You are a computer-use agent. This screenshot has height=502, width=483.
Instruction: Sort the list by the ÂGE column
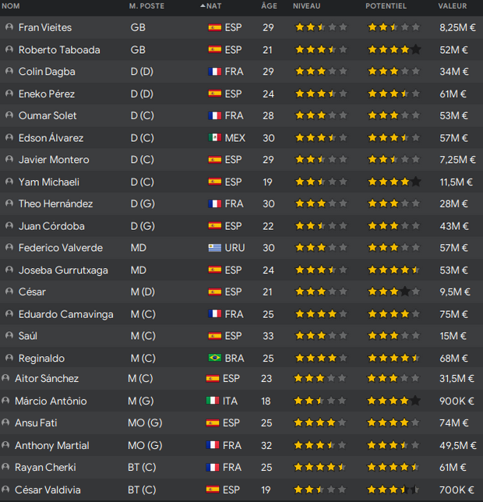point(269,6)
